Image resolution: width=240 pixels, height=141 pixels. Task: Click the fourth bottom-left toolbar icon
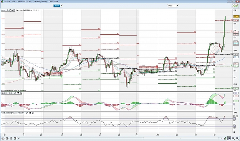tap(15, 138)
